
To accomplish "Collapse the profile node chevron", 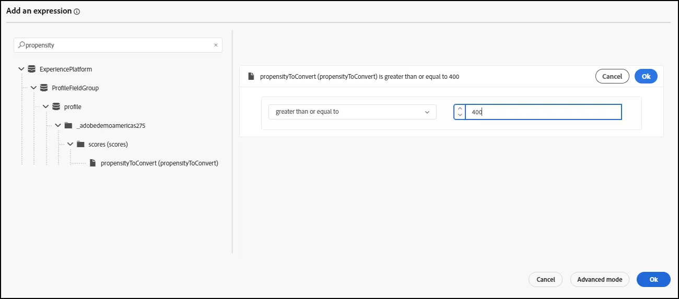I will (x=46, y=106).
